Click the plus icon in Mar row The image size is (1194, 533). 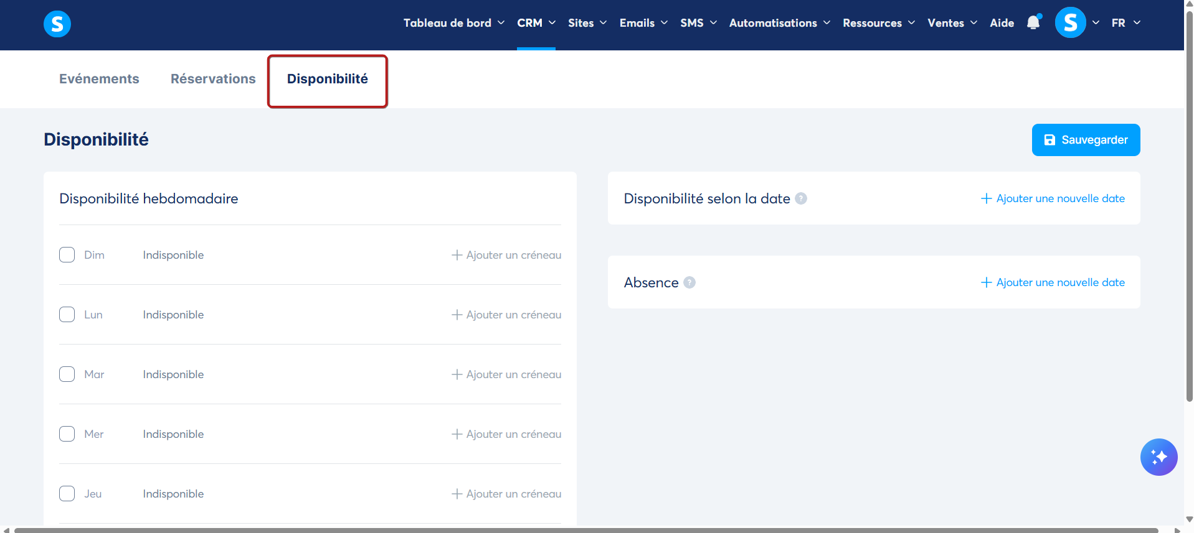click(x=457, y=374)
